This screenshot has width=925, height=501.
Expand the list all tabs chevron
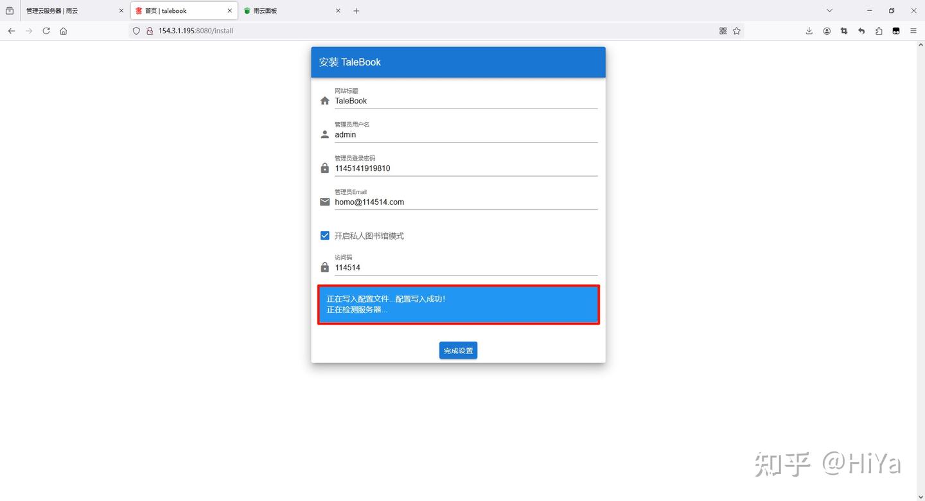point(829,11)
